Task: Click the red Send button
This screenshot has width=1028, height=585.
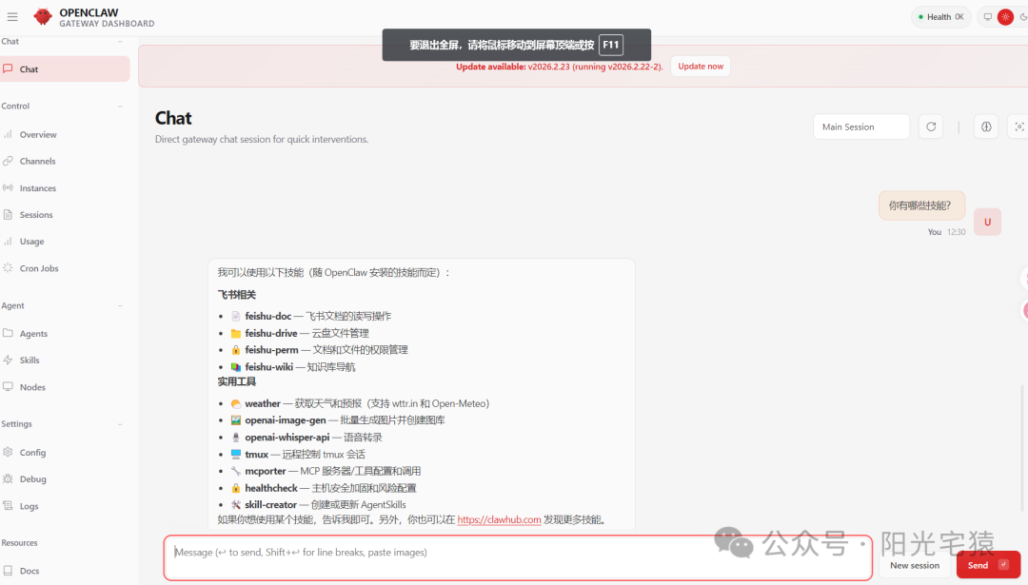Action: click(988, 565)
